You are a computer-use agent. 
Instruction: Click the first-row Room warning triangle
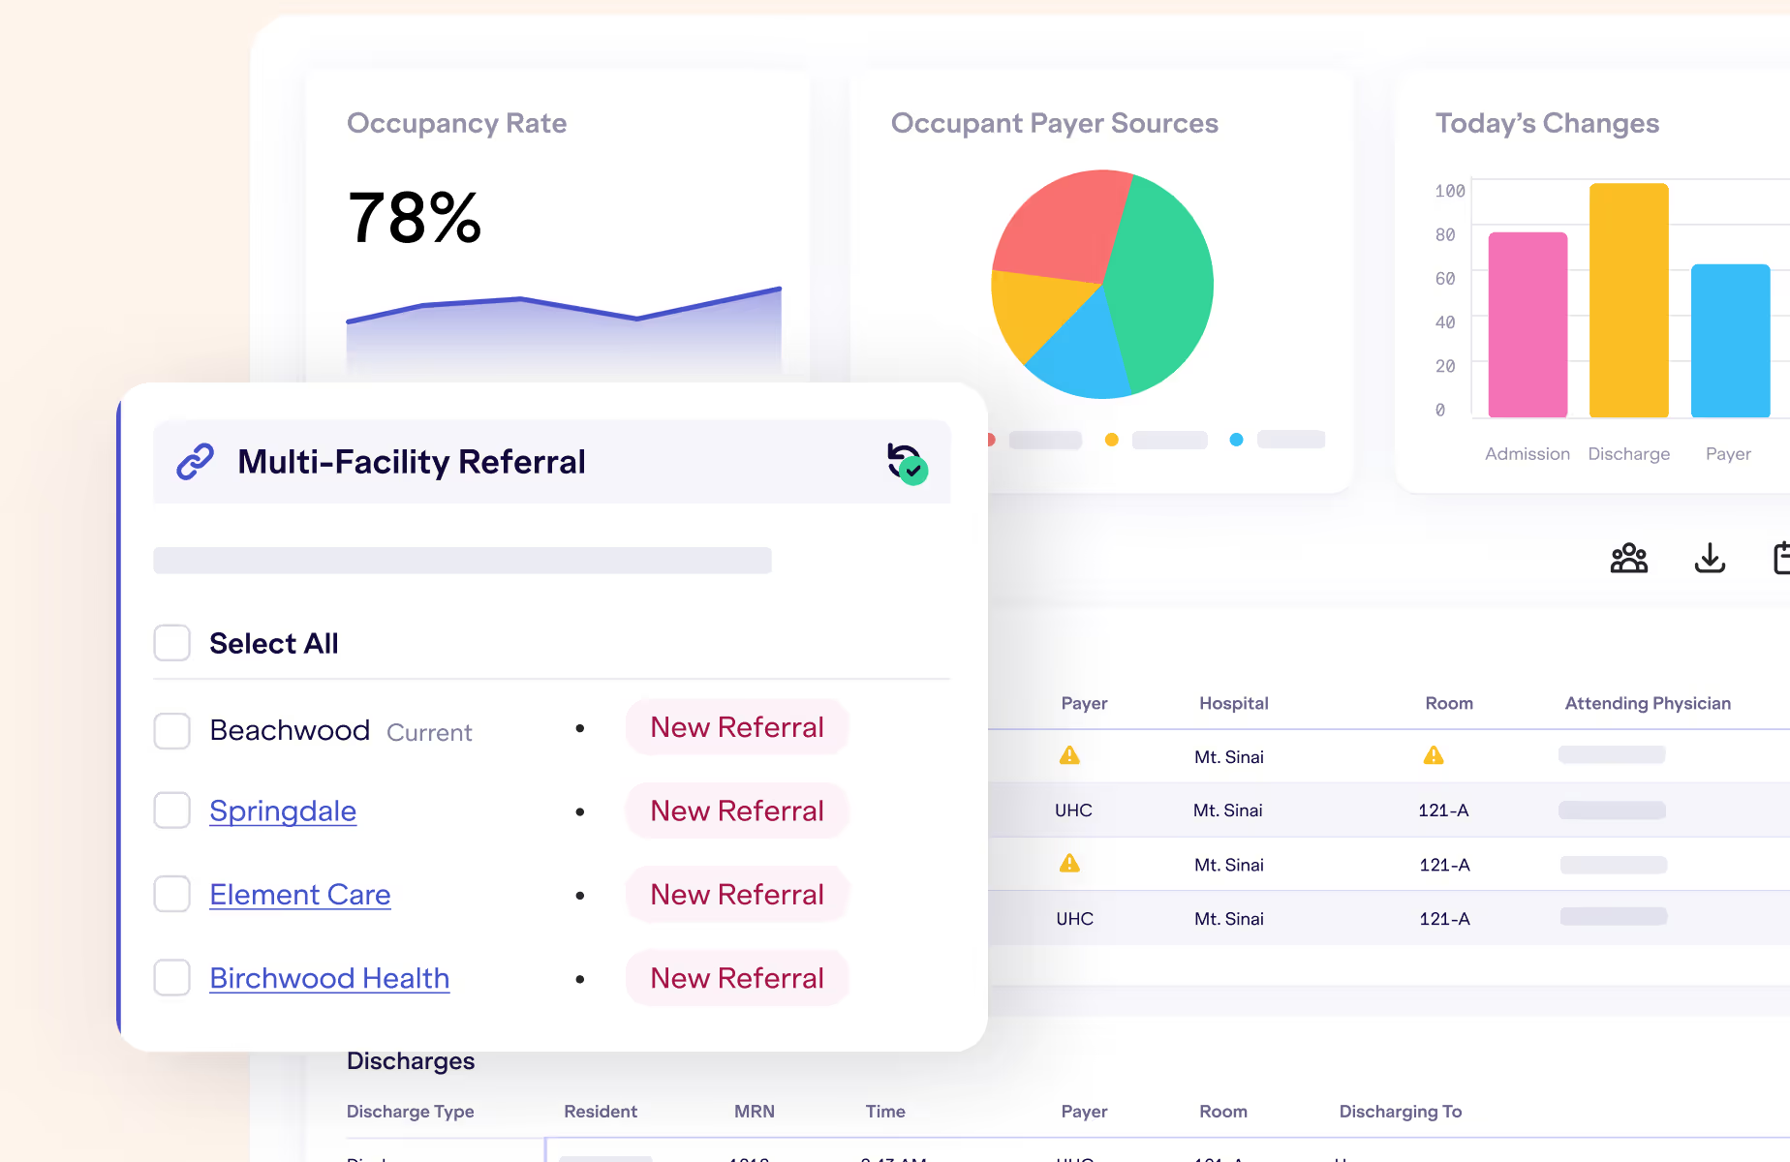1434,755
